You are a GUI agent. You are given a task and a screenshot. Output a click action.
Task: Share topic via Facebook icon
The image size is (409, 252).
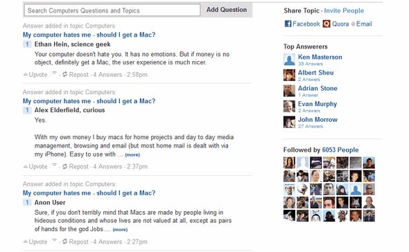pos(288,24)
